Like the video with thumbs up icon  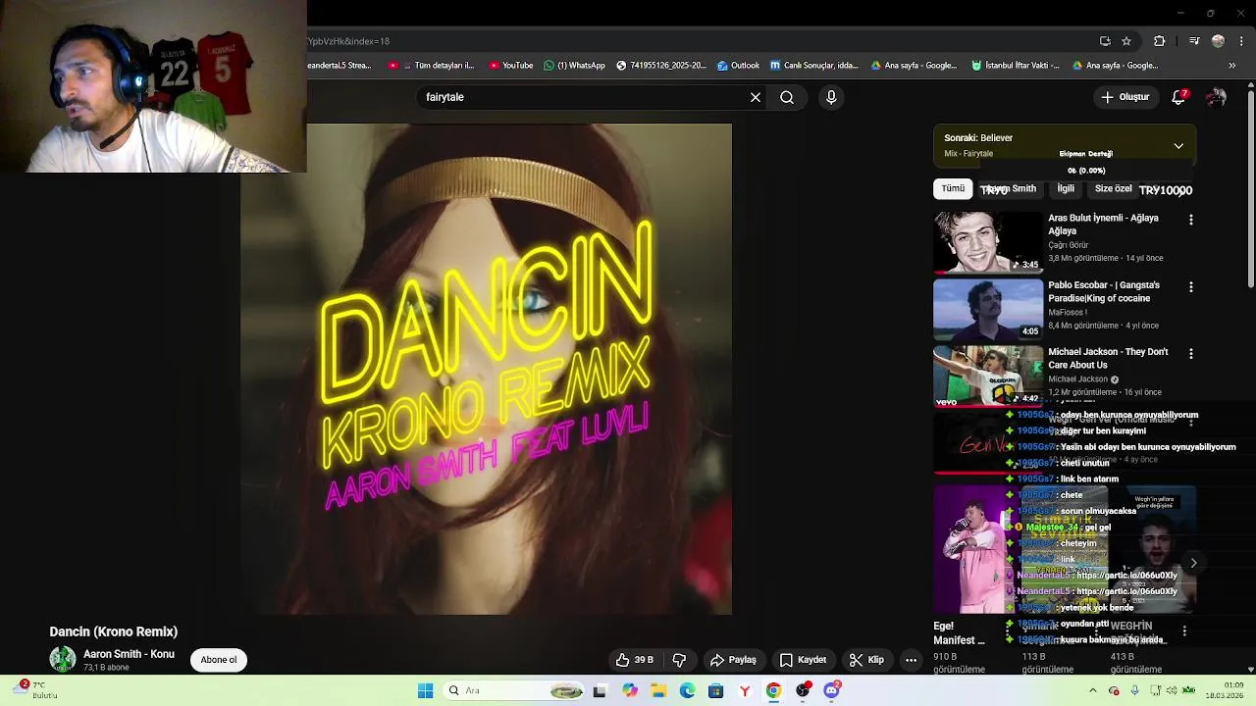634,660
